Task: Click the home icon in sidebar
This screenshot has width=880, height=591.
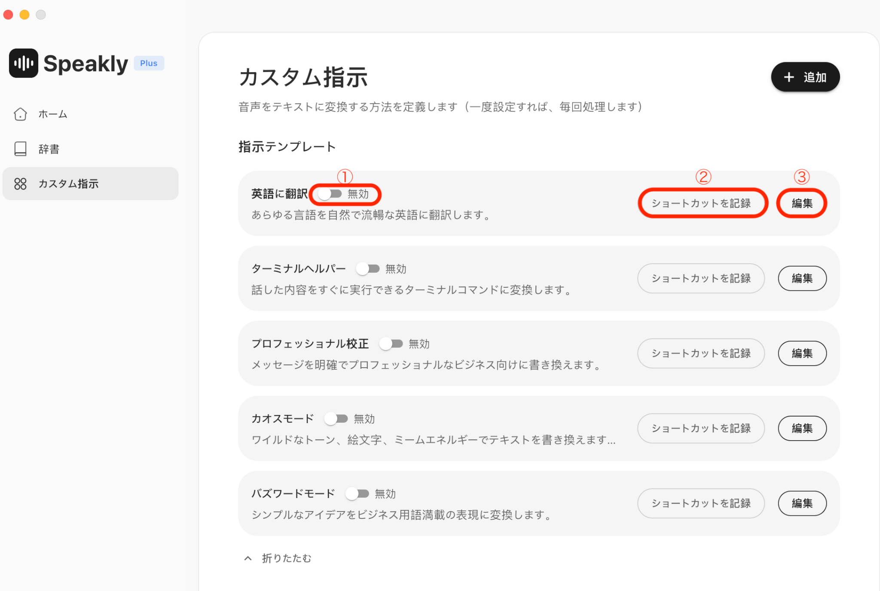Action: (x=20, y=114)
